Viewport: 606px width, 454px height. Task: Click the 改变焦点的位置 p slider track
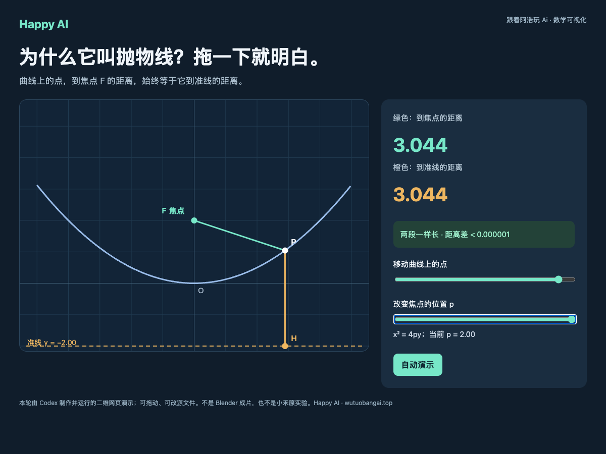pos(485,319)
